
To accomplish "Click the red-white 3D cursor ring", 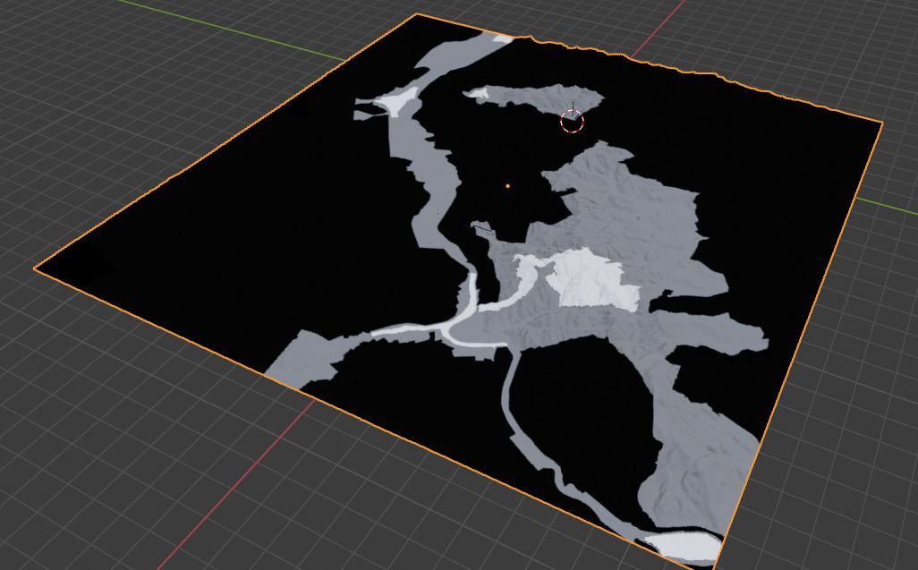I will [x=572, y=121].
